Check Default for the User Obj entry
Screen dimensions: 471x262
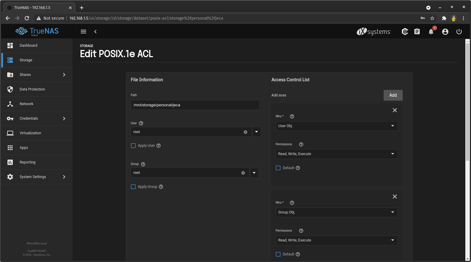pyautogui.click(x=278, y=168)
